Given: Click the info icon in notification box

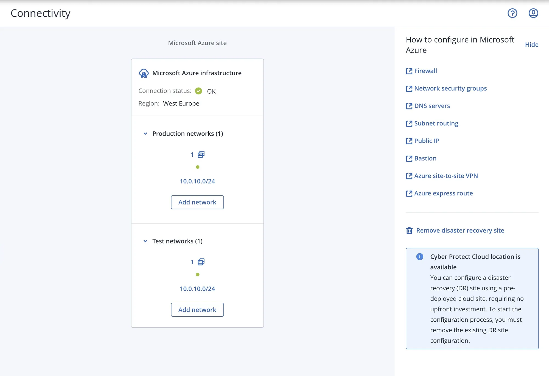Looking at the screenshot, I should click(x=419, y=257).
